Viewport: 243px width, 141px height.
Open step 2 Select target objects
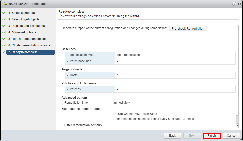coord(25,19)
